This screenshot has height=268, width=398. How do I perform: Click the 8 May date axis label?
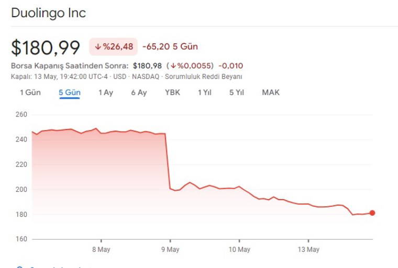coord(101,250)
